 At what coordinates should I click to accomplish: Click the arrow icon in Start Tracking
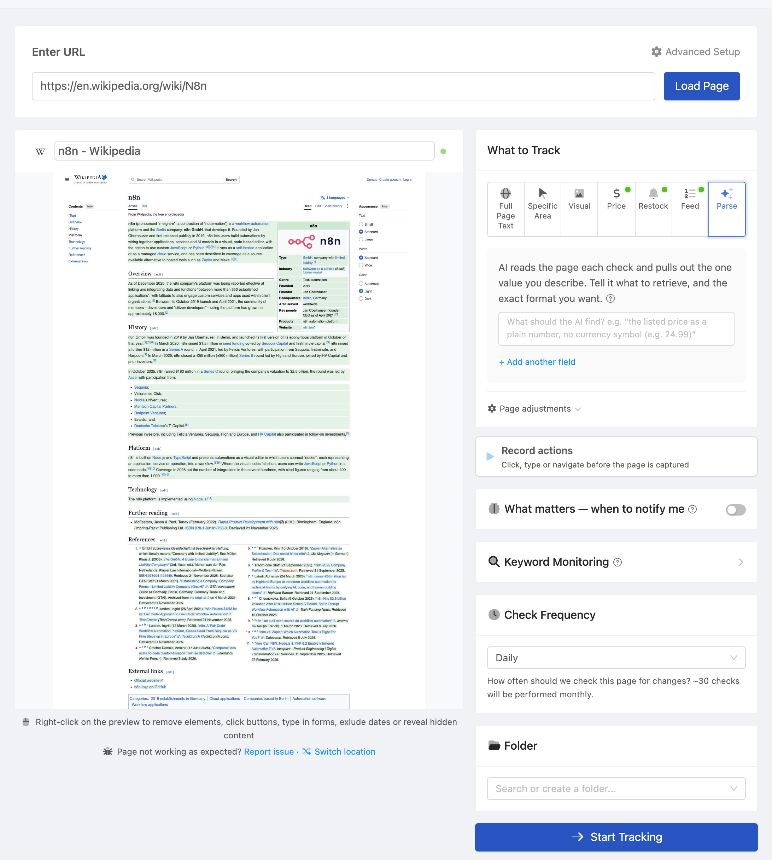tap(578, 837)
